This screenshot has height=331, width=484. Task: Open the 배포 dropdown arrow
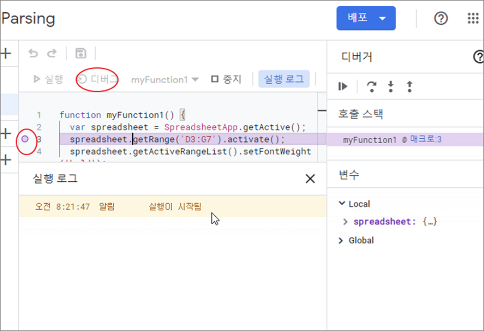383,19
